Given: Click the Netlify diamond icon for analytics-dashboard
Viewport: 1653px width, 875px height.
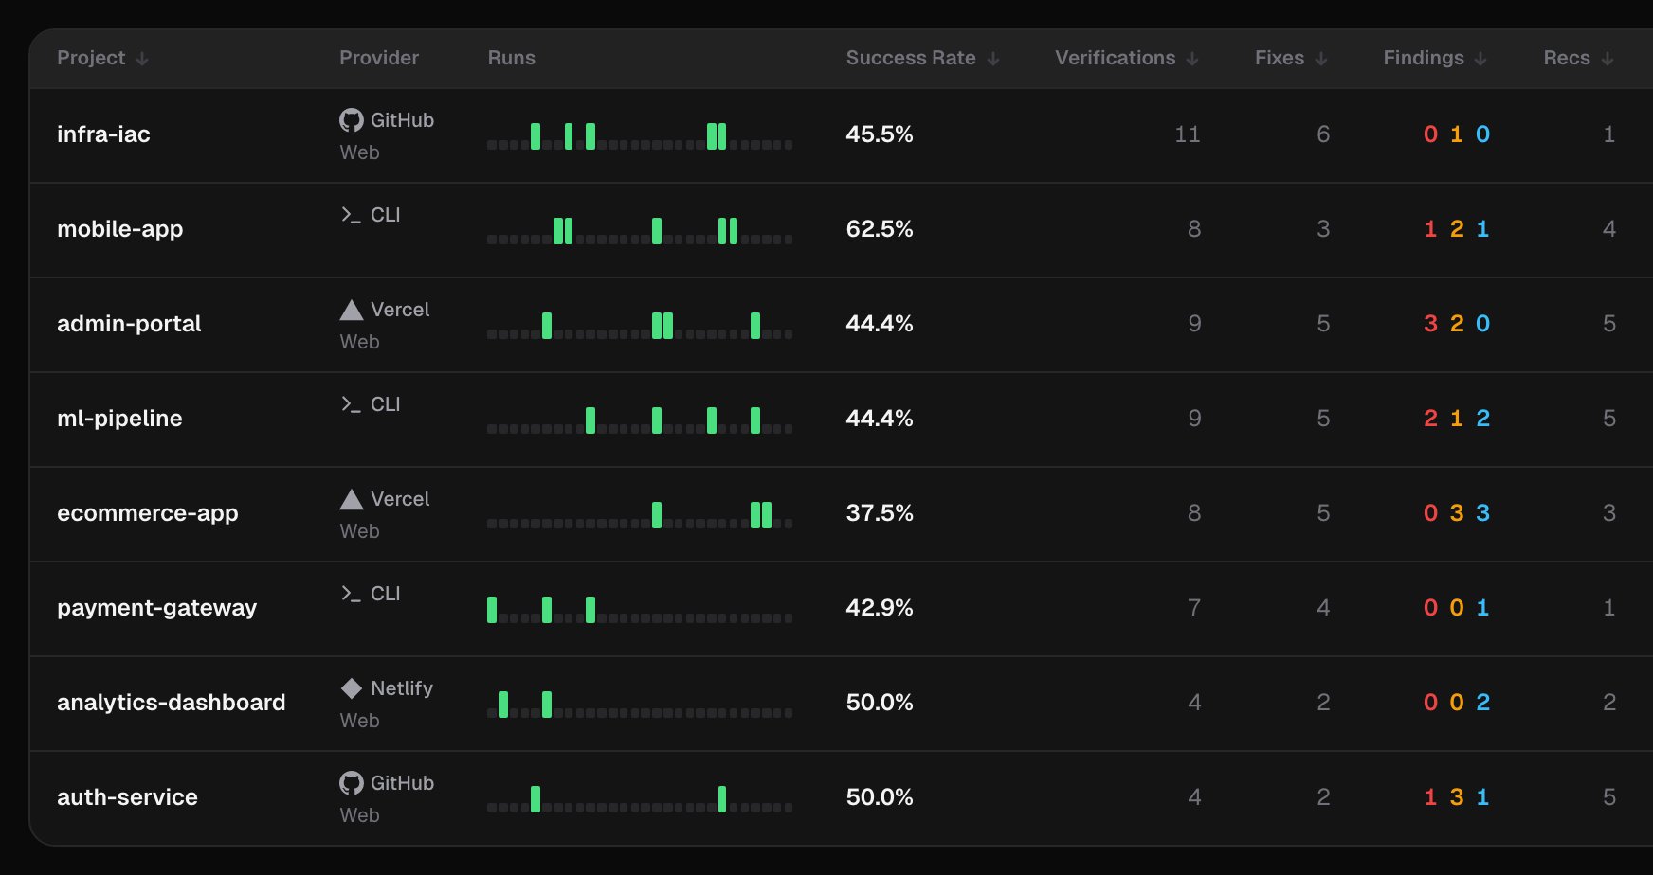Looking at the screenshot, I should tap(352, 688).
